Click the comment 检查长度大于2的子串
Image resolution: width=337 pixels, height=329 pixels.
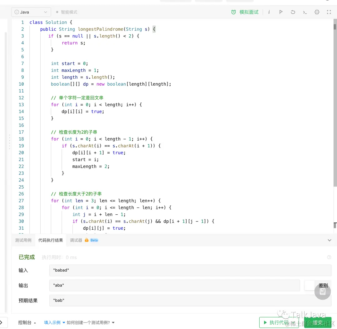click(x=76, y=194)
